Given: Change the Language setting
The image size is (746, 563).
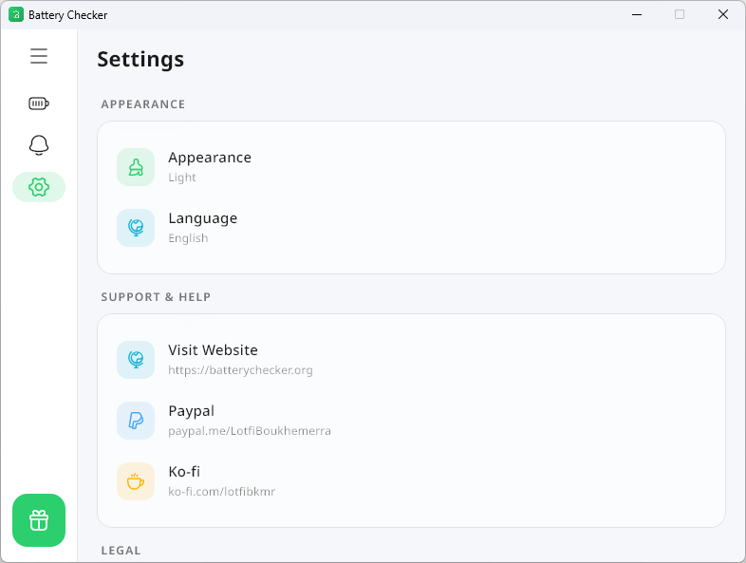Looking at the screenshot, I should click(411, 228).
